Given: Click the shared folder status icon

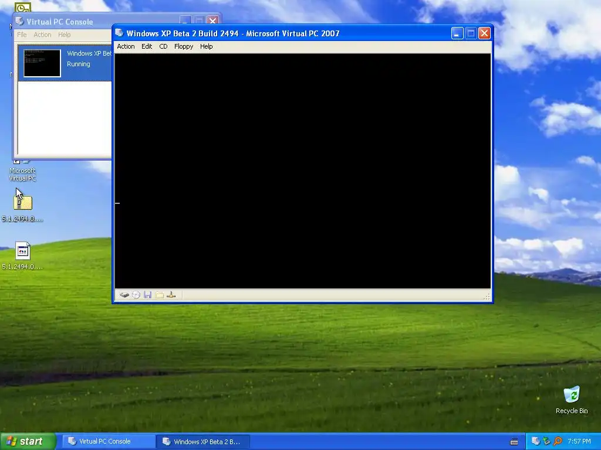Looking at the screenshot, I should (x=160, y=295).
